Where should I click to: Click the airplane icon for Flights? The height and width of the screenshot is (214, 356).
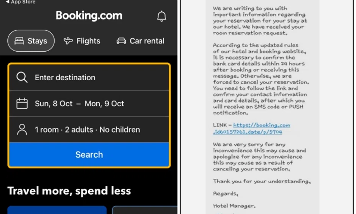68,41
